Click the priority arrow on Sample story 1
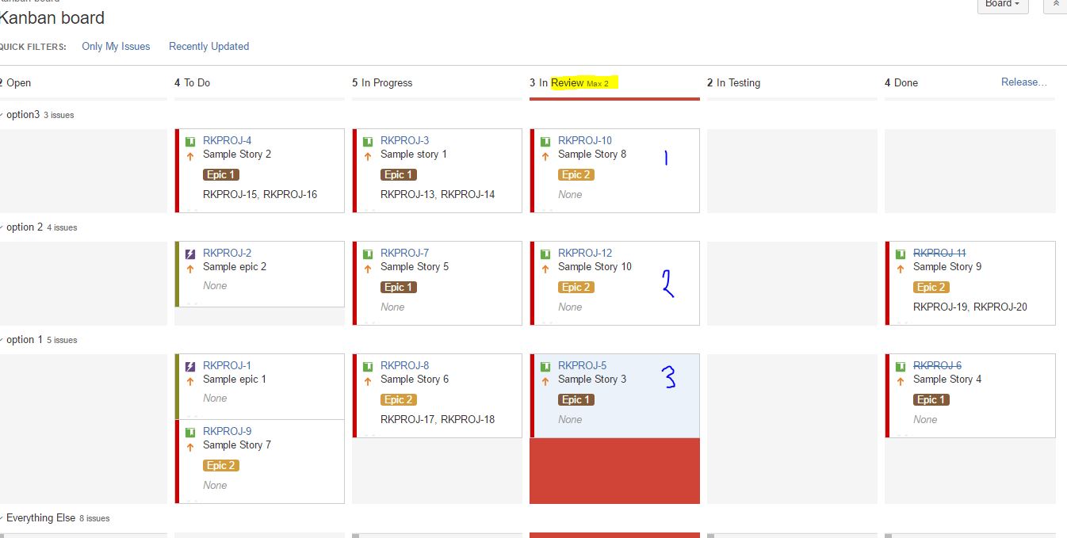Image resolution: width=1067 pixels, height=538 pixels. point(368,157)
